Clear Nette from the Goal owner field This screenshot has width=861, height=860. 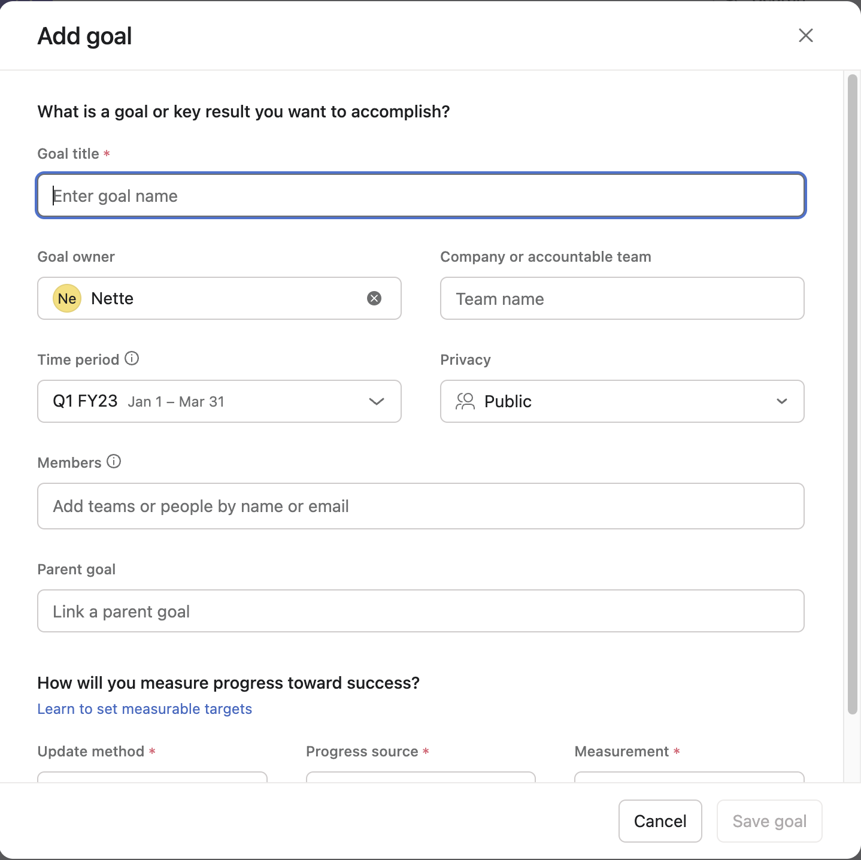(374, 298)
